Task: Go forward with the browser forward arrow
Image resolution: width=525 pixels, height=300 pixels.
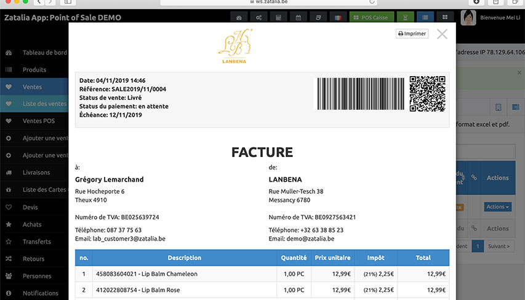Action: pyautogui.click(x=50, y=2)
